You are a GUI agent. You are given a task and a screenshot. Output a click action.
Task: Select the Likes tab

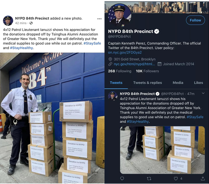[x=199, y=83]
